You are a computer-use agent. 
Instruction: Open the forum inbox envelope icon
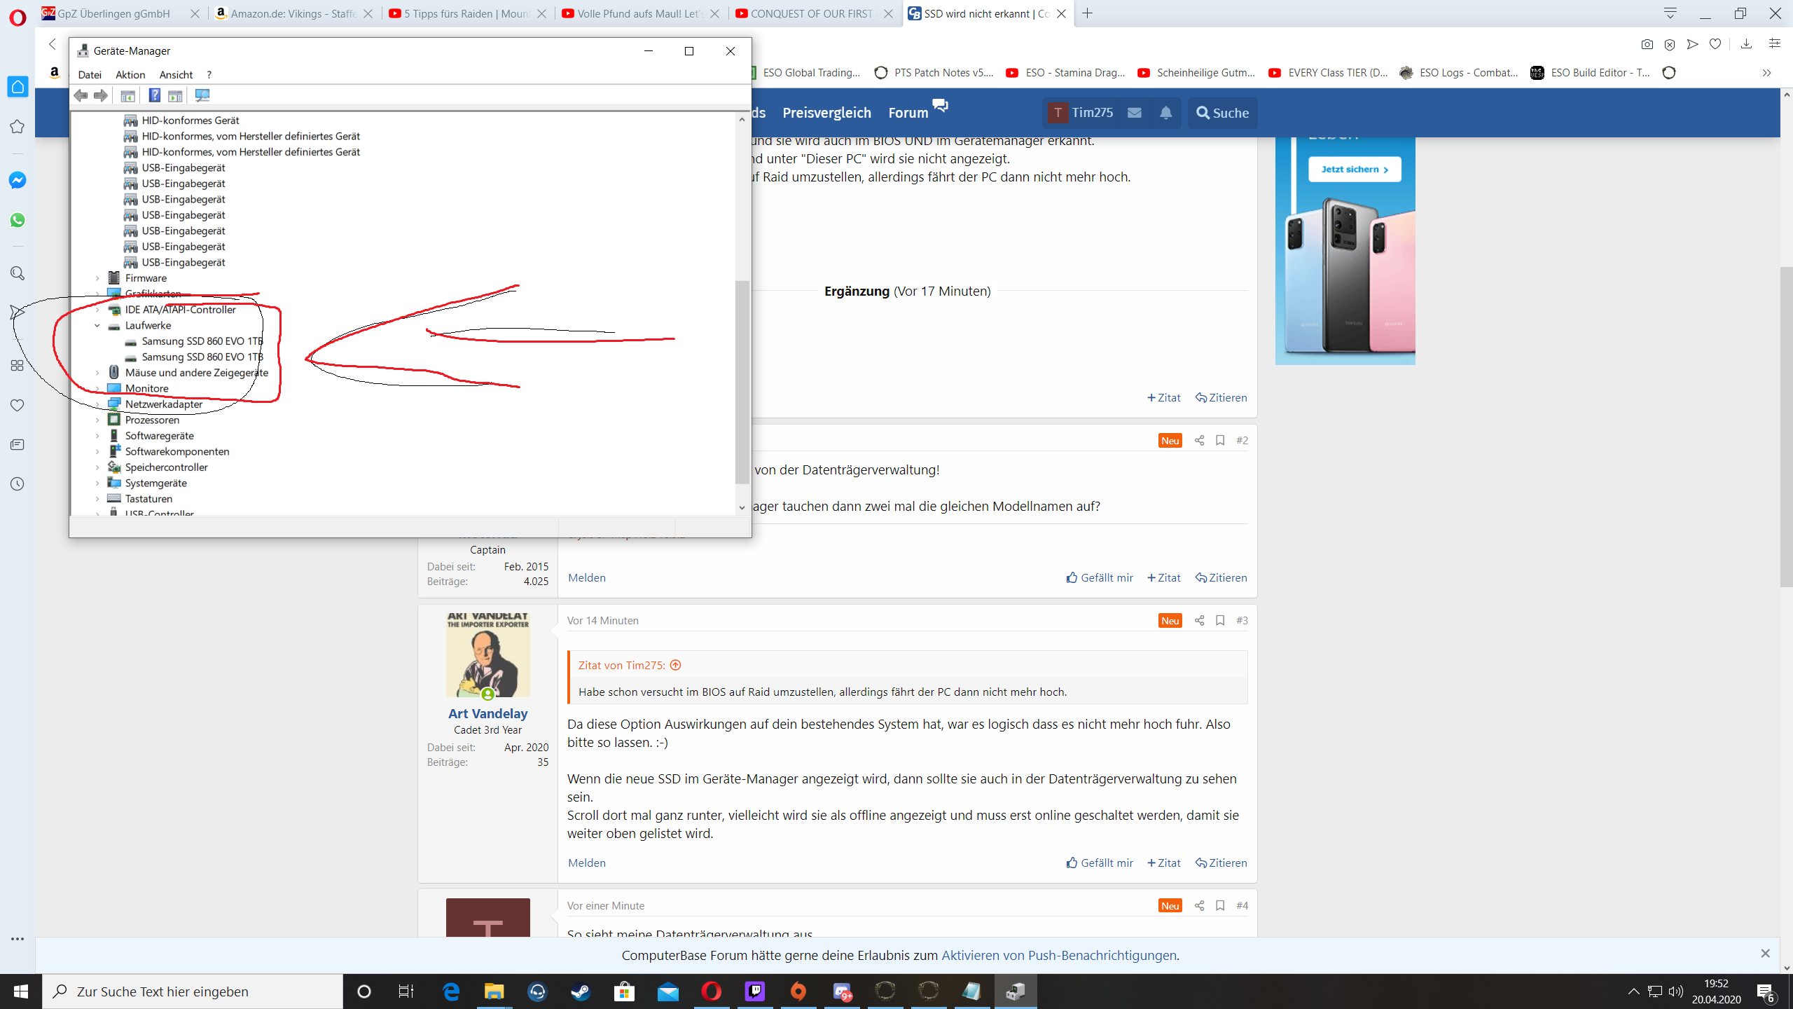pyautogui.click(x=1135, y=113)
